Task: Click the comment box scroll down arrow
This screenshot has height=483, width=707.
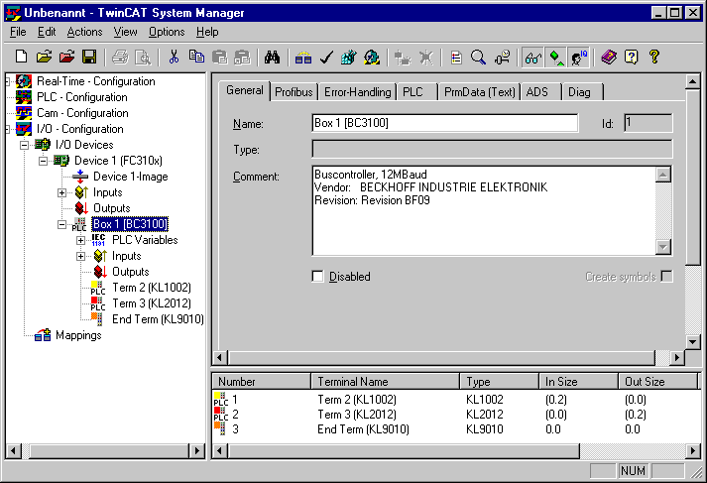Action: pyautogui.click(x=662, y=247)
